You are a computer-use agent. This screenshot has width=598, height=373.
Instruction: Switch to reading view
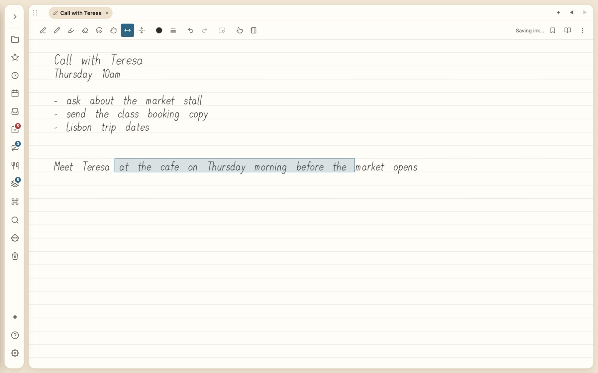(568, 31)
